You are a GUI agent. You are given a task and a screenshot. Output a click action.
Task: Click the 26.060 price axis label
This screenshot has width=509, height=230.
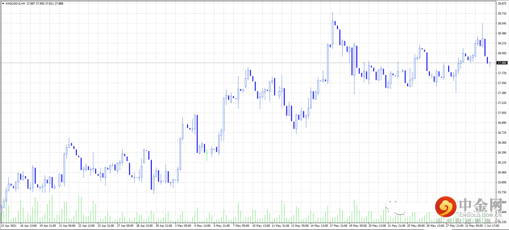pos(501,172)
